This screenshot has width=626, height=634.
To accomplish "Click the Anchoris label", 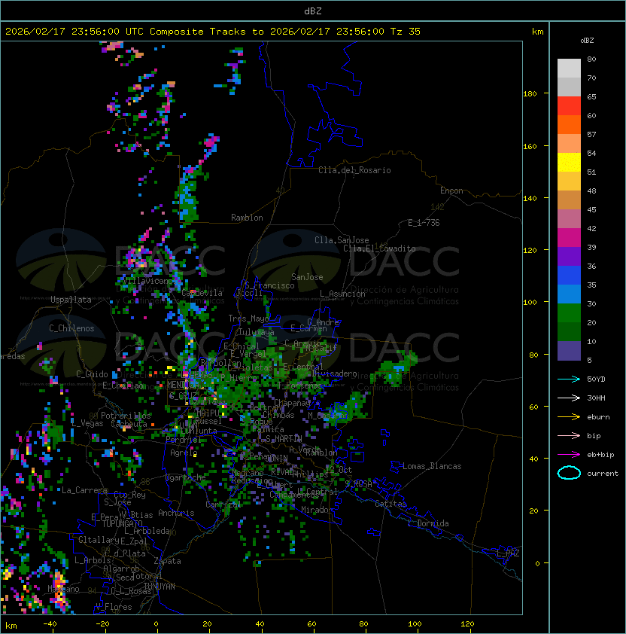I will click(176, 513).
